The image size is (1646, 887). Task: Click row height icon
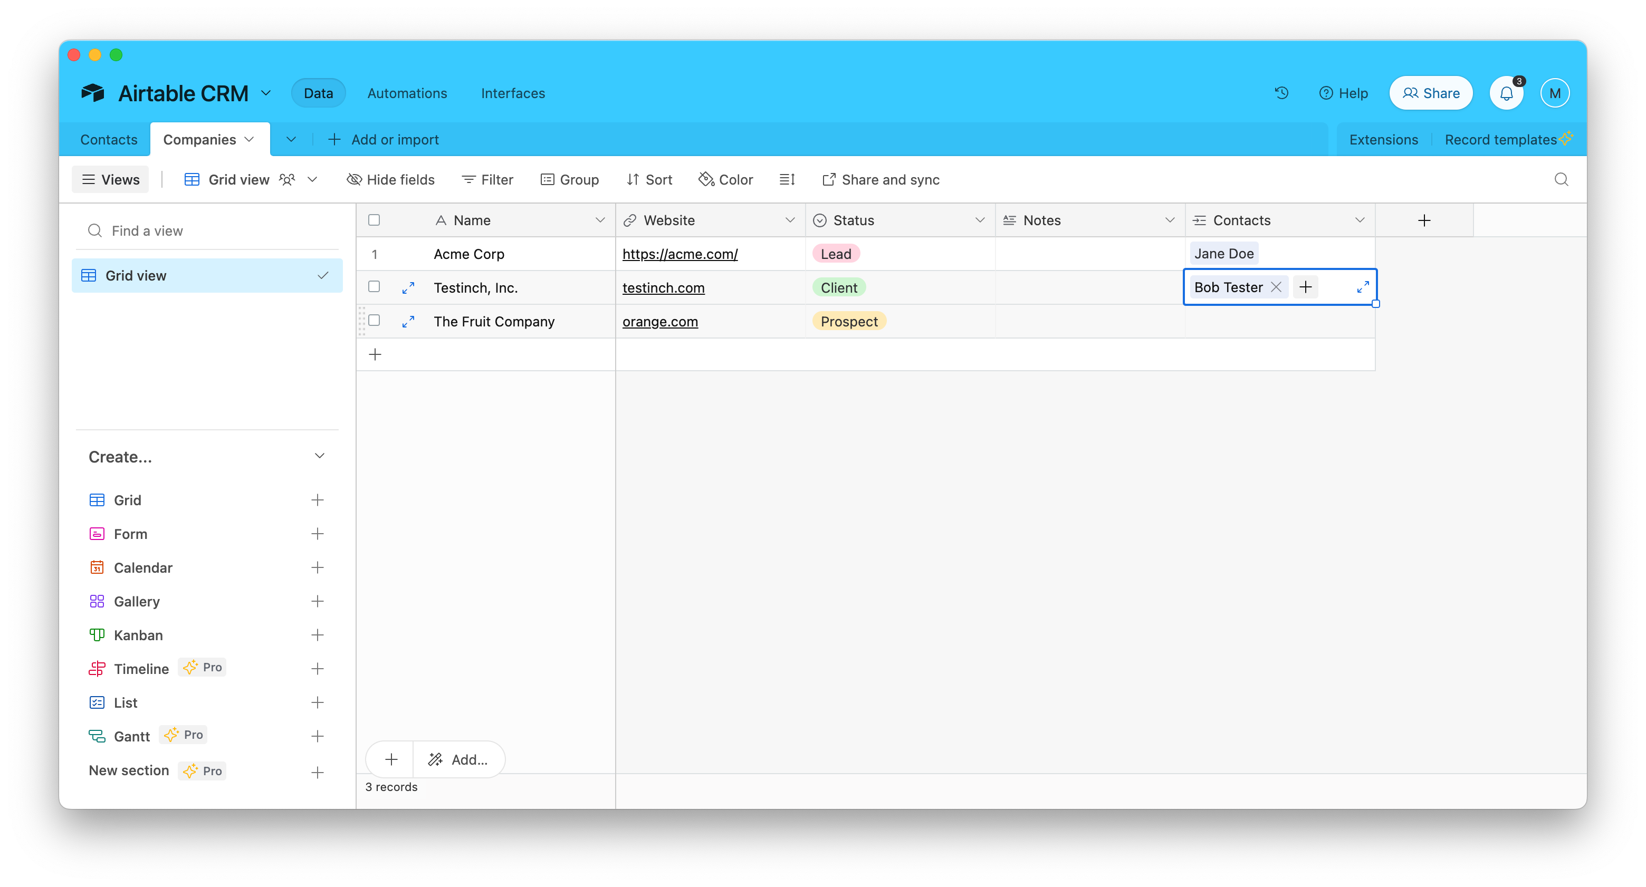click(x=787, y=179)
